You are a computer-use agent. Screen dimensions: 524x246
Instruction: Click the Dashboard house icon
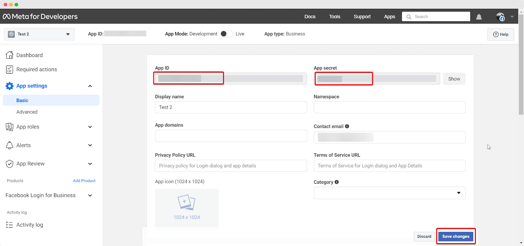pyautogui.click(x=9, y=55)
